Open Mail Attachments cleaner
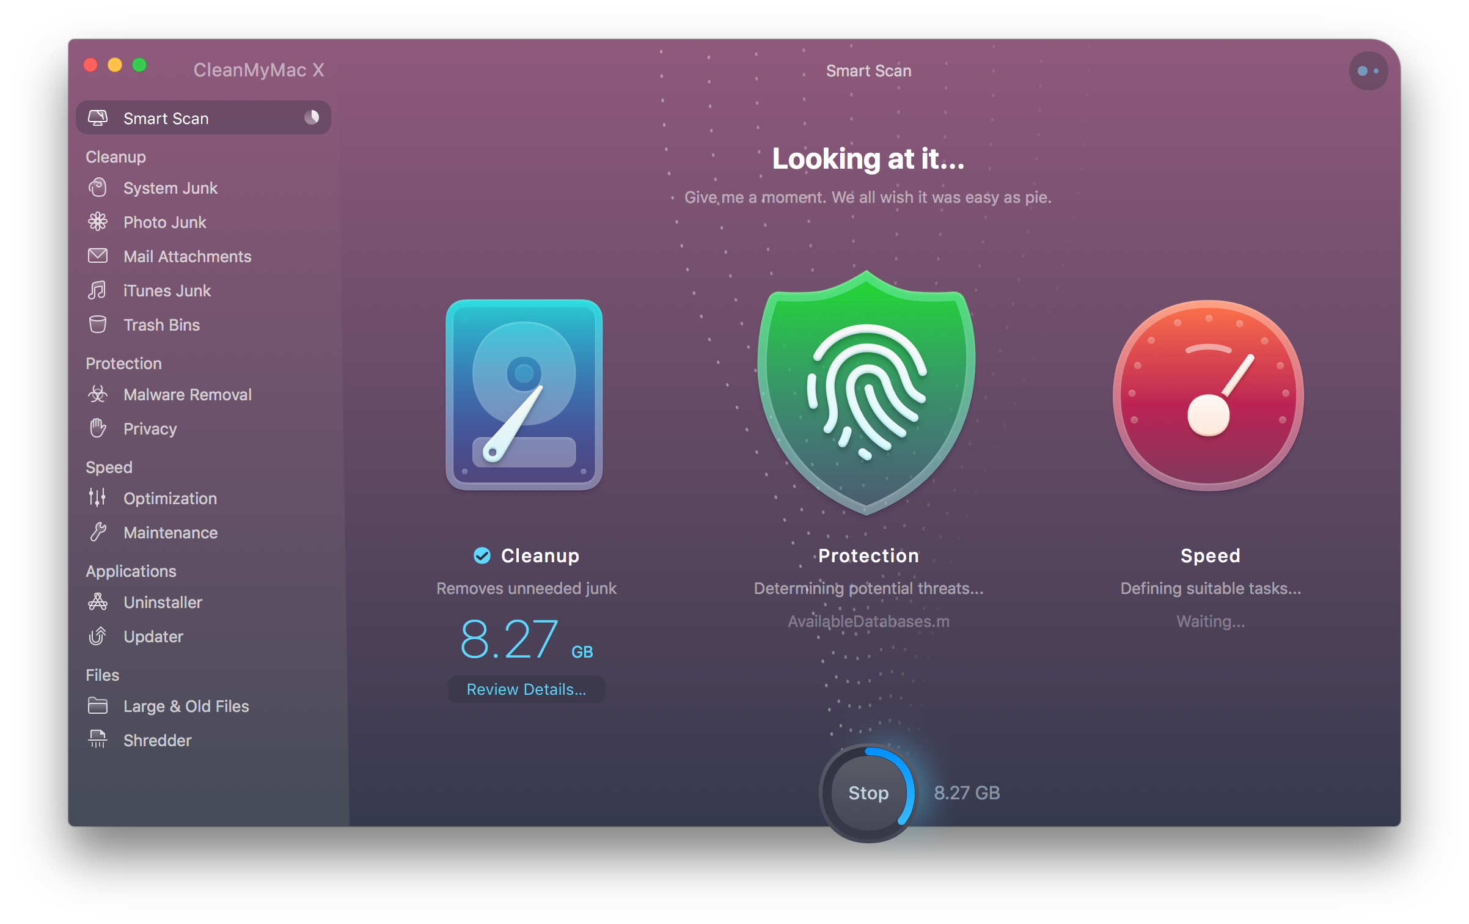Image resolution: width=1469 pixels, height=924 pixels. pos(187,256)
